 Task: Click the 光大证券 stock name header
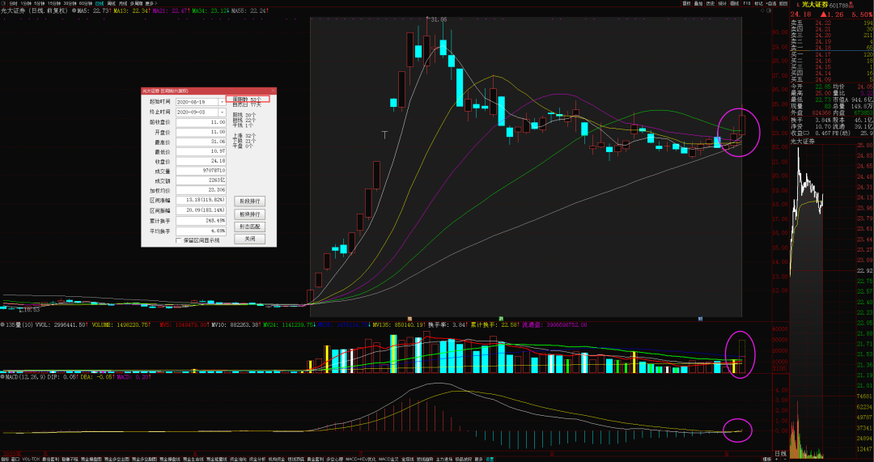click(815, 5)
